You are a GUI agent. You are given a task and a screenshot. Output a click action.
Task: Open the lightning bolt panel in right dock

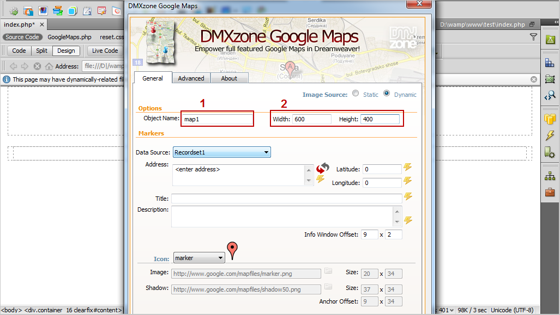[x=550, y=135]
